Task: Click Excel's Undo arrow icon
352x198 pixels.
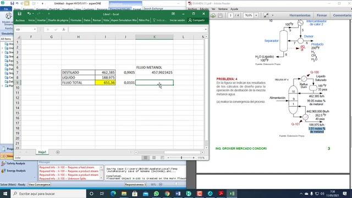Action: tap(29, 14)
